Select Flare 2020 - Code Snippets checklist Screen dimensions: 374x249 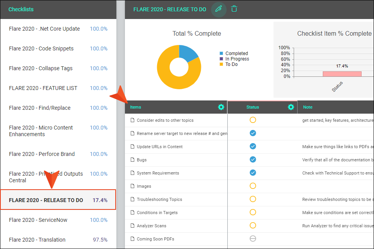click(58, 48)
